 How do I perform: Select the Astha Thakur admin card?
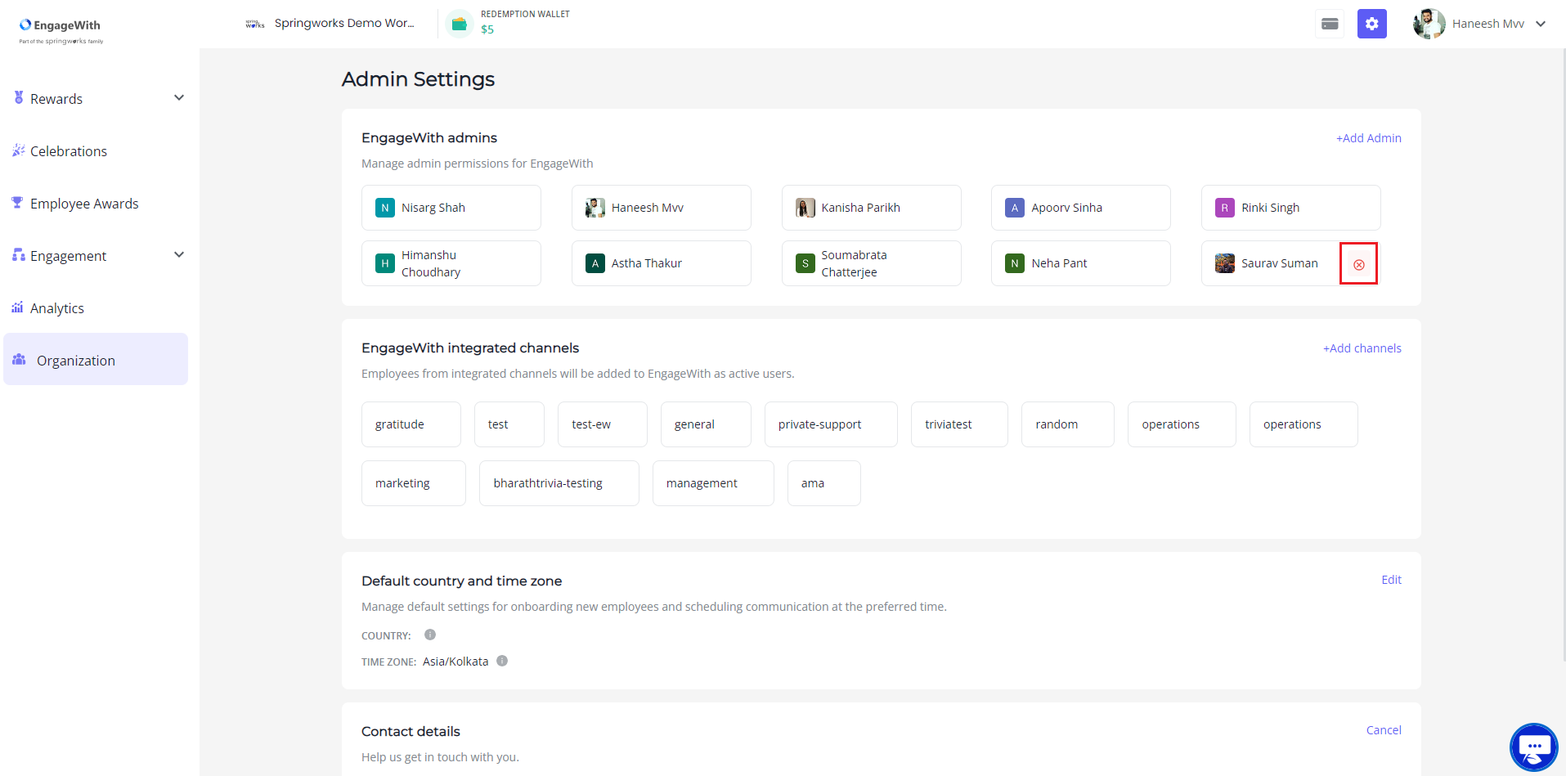pos(662,263)
